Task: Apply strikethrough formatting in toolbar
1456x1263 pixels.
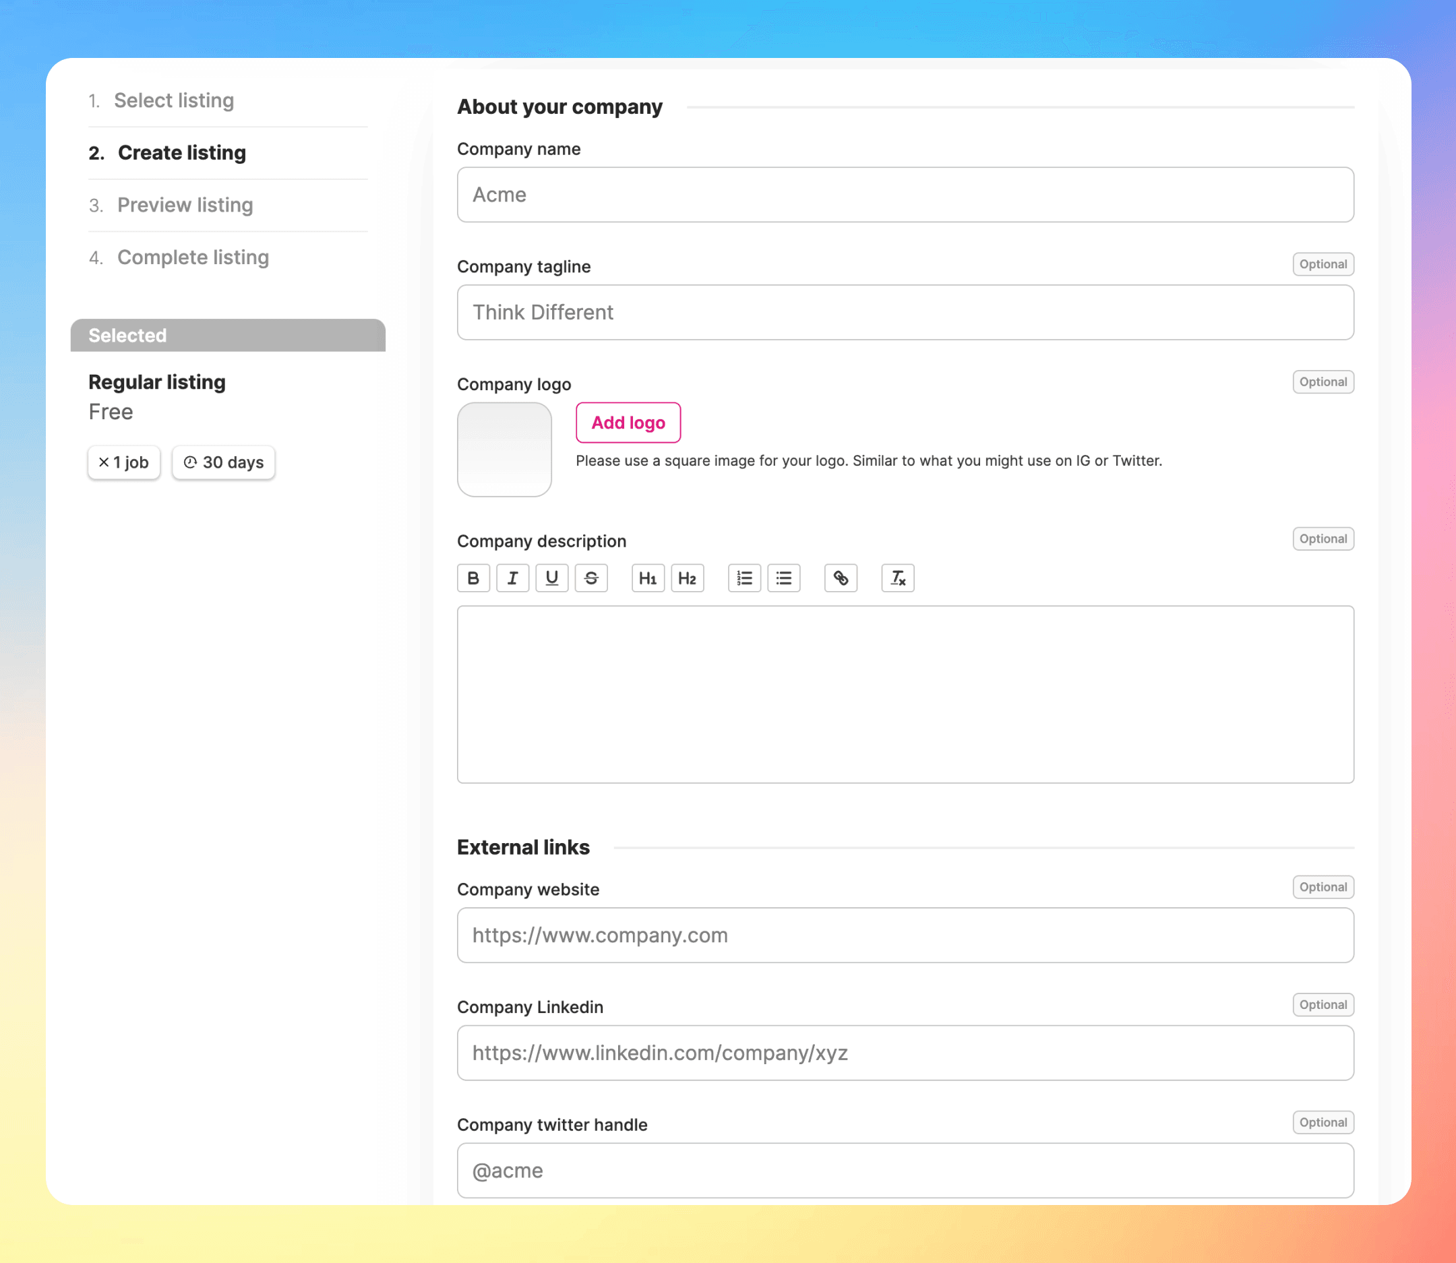Action: click(x=591, y=578)
